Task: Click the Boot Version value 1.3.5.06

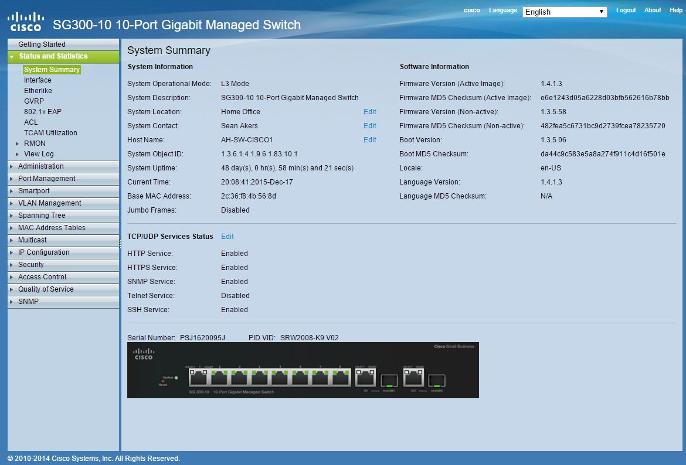Action: click(553, 139)
